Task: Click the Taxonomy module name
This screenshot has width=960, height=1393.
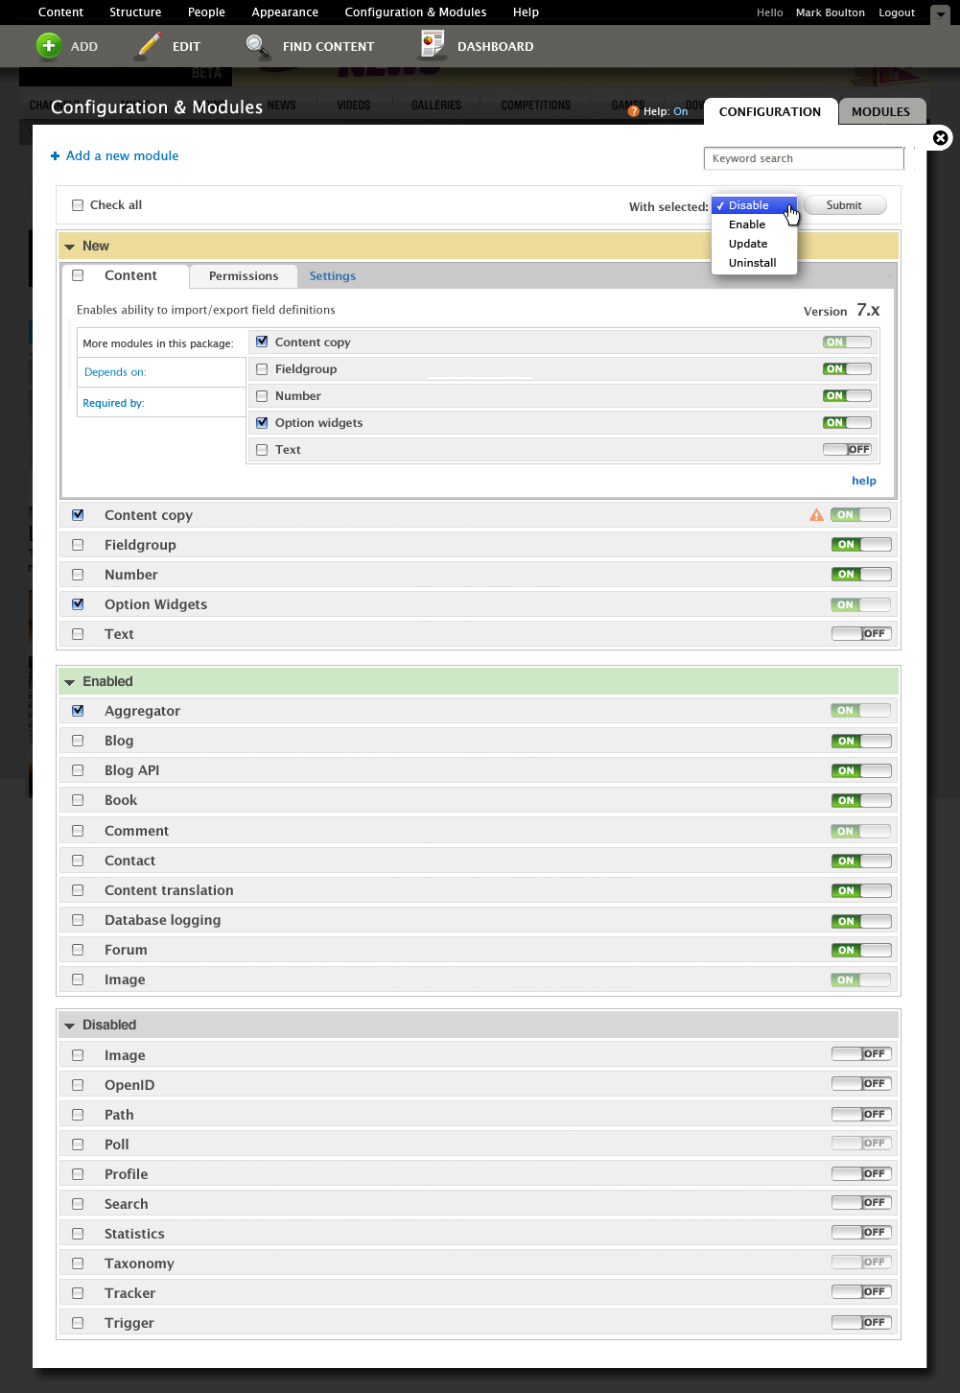Action: click(x=139, y=1263)
